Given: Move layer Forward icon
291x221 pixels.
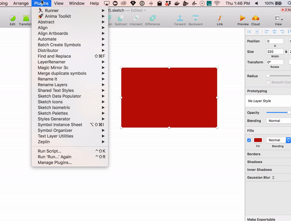Looking at the screenshot, I should coord(180,18).
